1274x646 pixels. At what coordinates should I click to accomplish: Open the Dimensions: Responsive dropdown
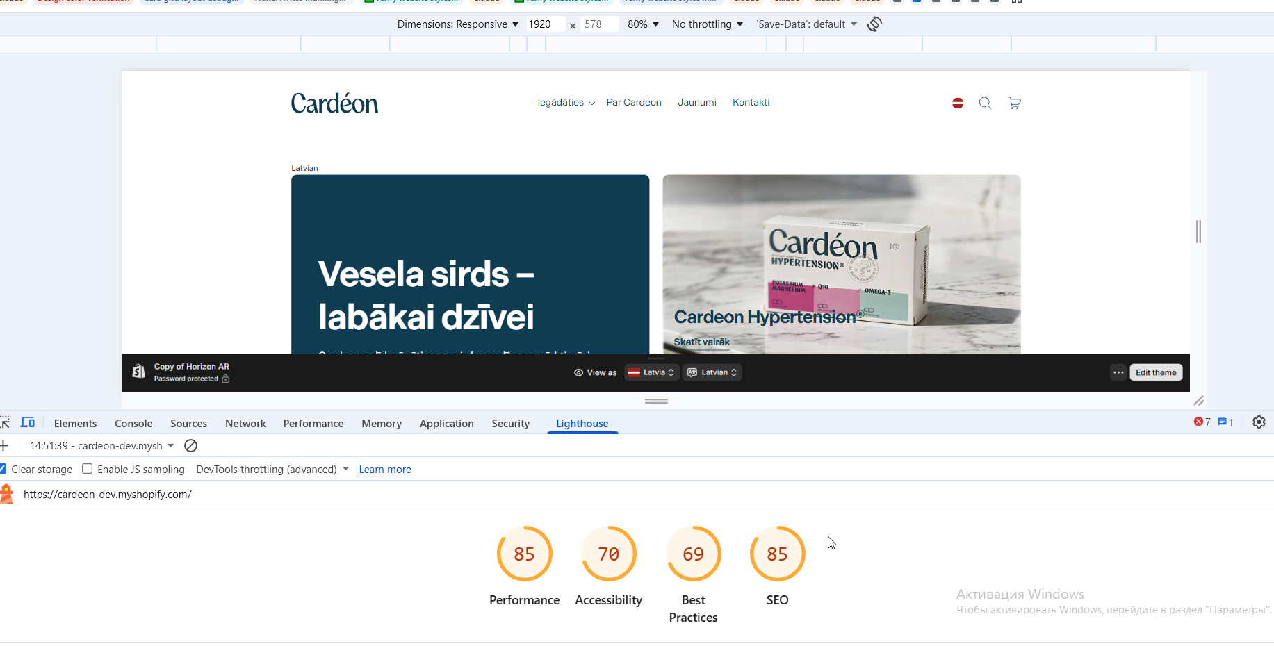[x=458, y=24]
